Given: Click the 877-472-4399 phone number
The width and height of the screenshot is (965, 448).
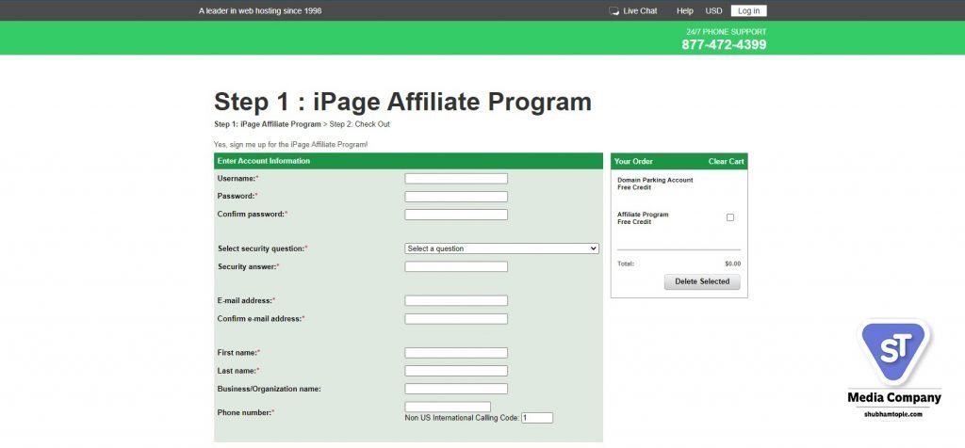Looking at the screenshot, I should pos(724,45).
